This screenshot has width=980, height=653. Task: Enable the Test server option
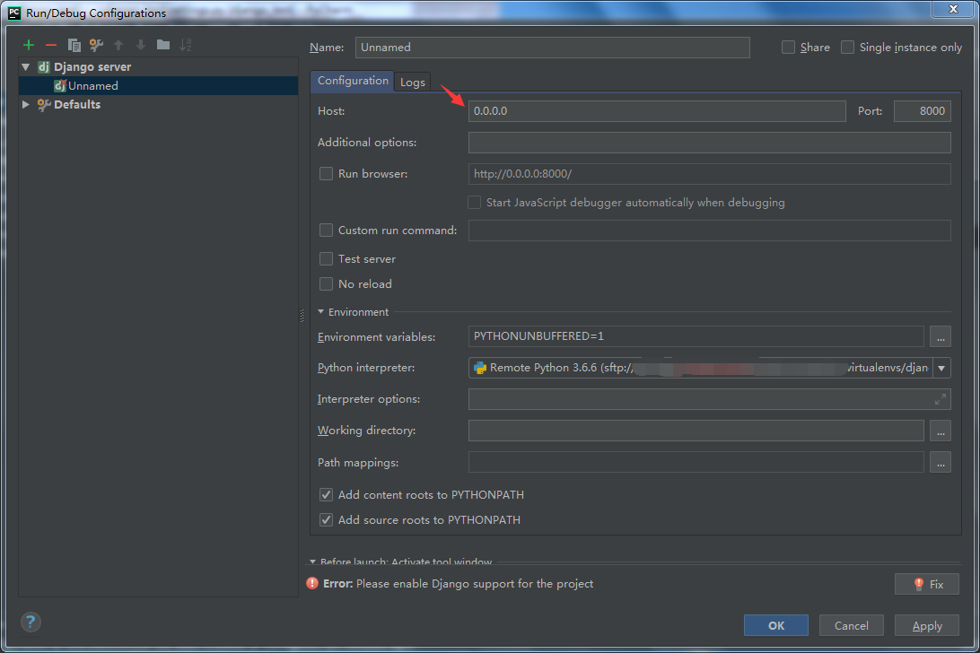point(326,258)
